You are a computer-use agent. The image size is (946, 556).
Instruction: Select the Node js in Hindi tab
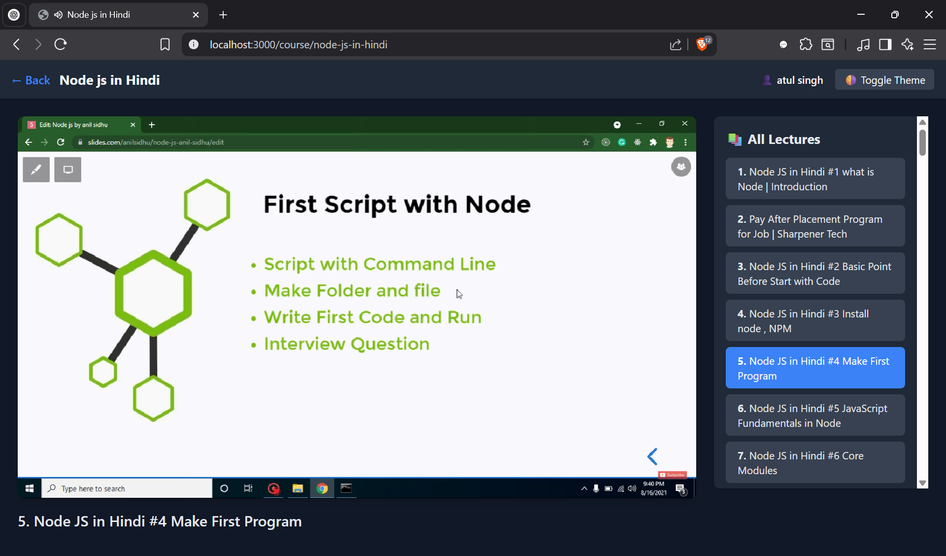(118, 15)
